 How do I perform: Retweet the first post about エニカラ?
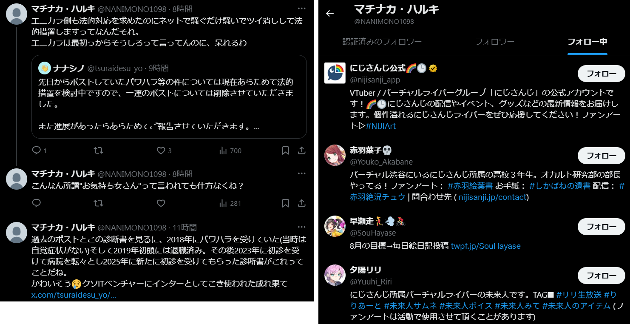(x=98, y=151)
